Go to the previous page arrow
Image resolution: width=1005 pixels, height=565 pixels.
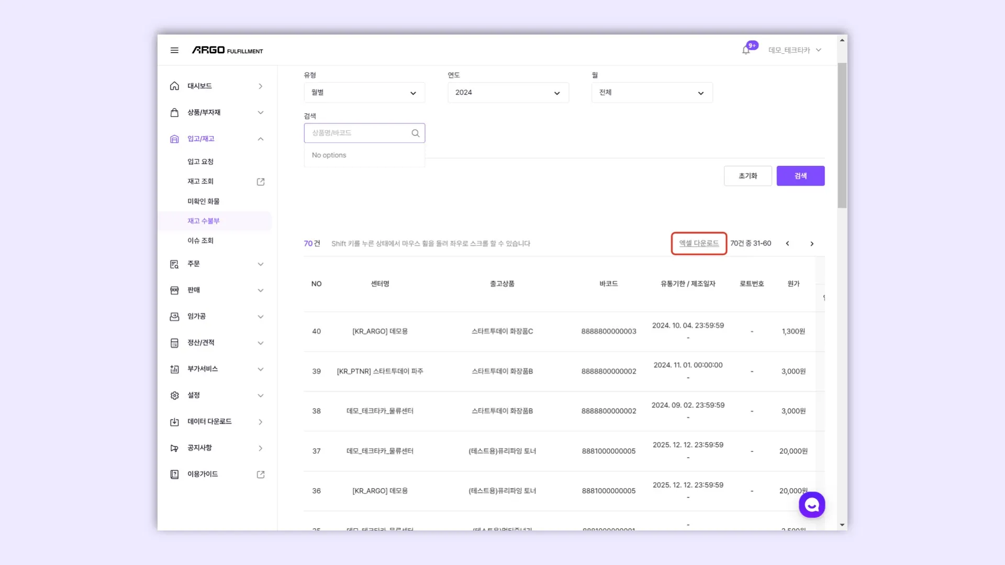[787, 244]
